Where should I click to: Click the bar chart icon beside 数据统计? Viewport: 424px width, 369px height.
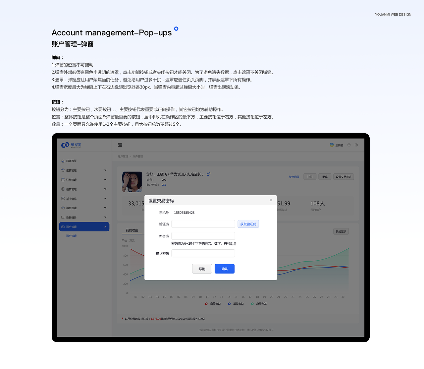click(x=63, y=217)
